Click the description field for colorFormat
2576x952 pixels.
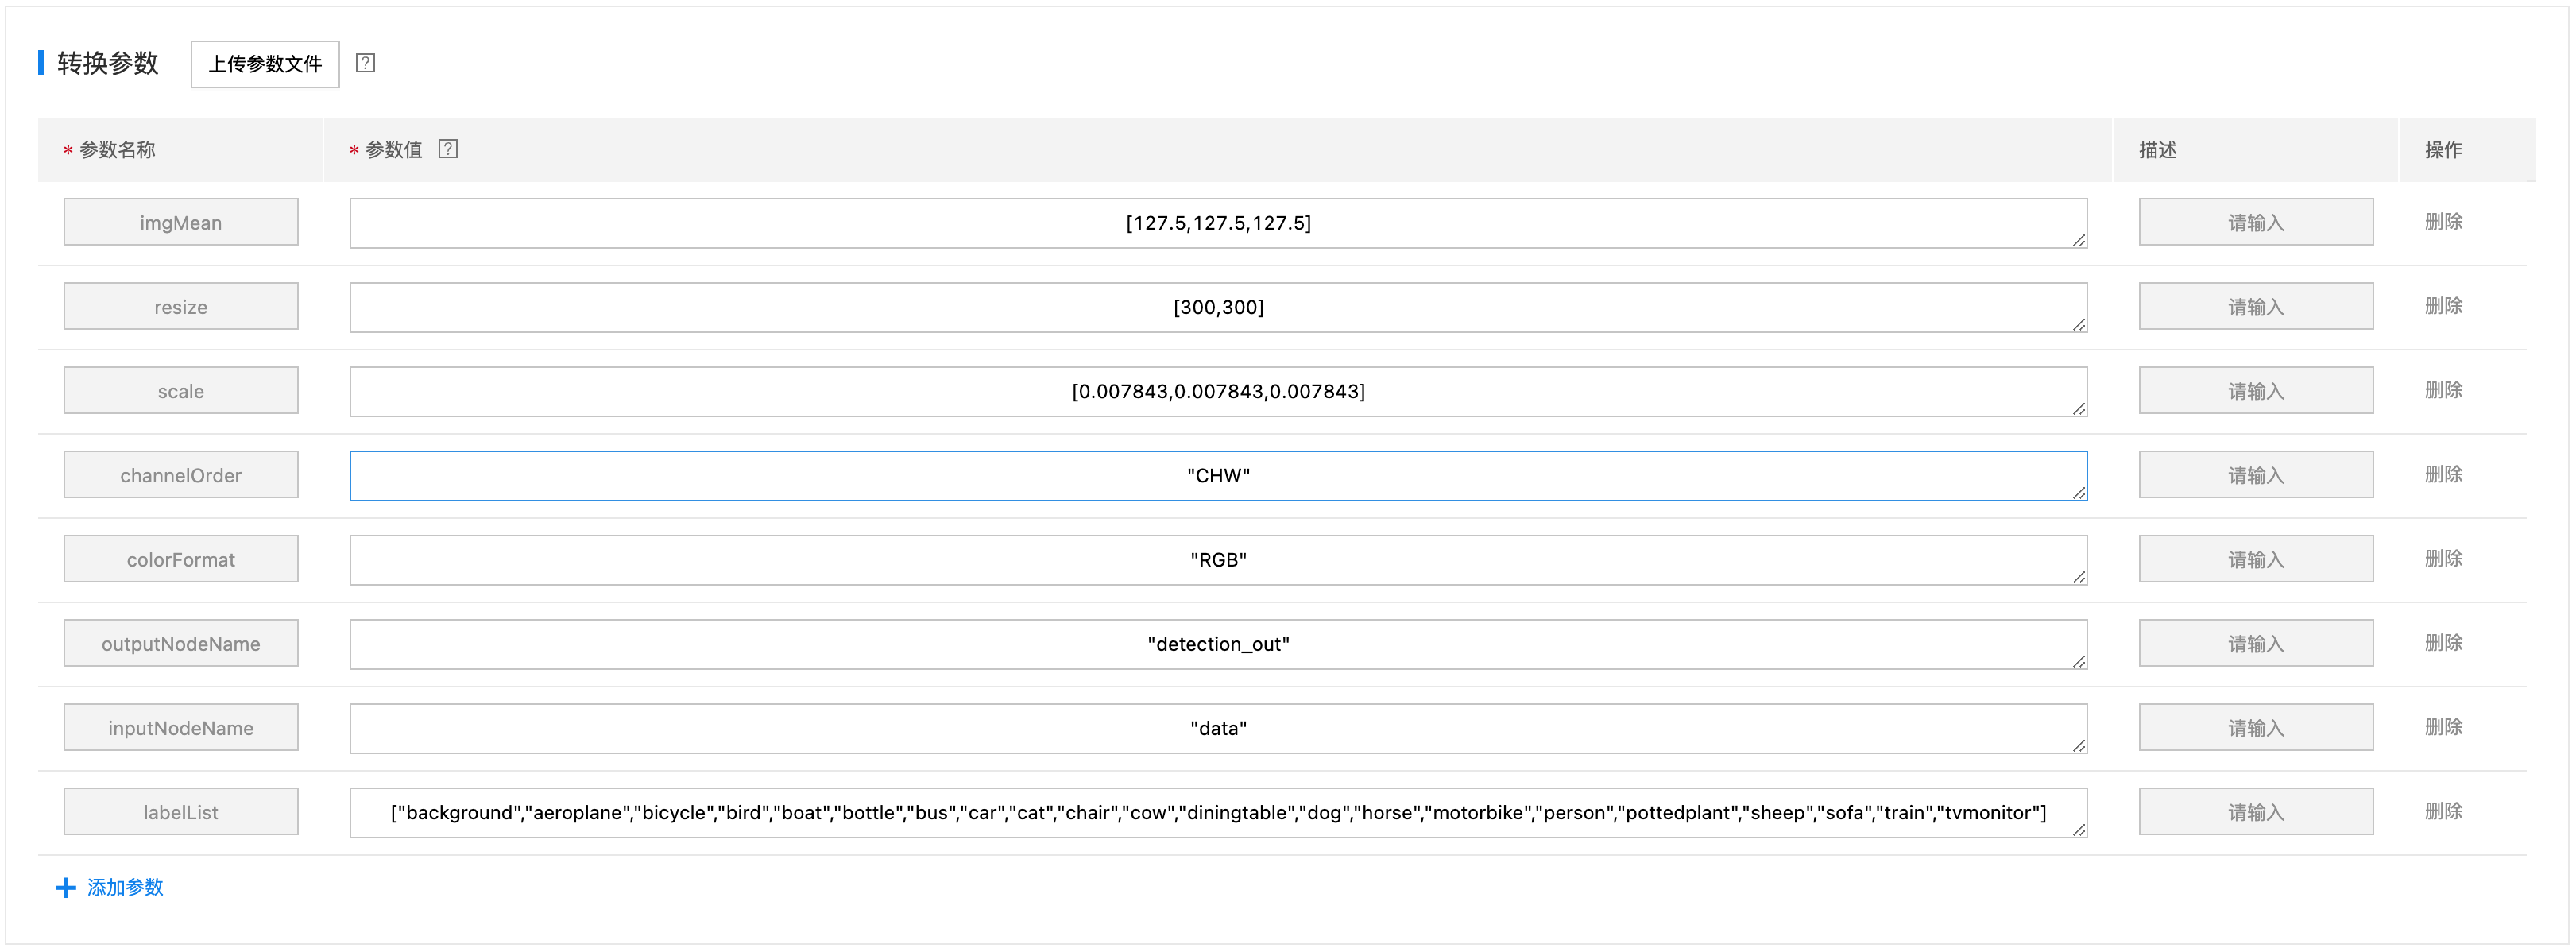[2256, 559]
